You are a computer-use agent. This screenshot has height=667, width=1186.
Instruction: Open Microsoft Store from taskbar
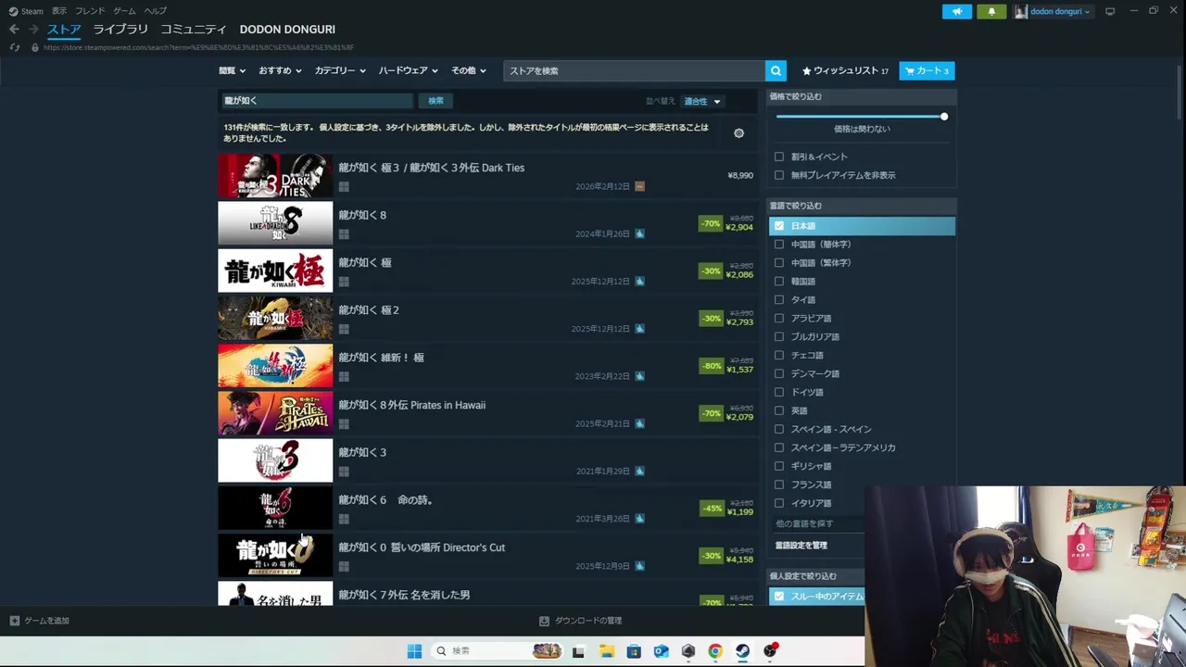tap(634, 651)
